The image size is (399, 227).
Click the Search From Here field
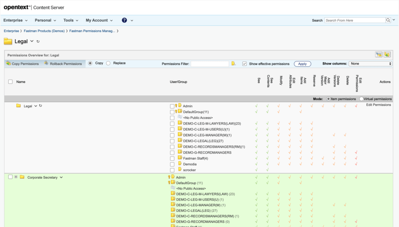coord(355,20)
